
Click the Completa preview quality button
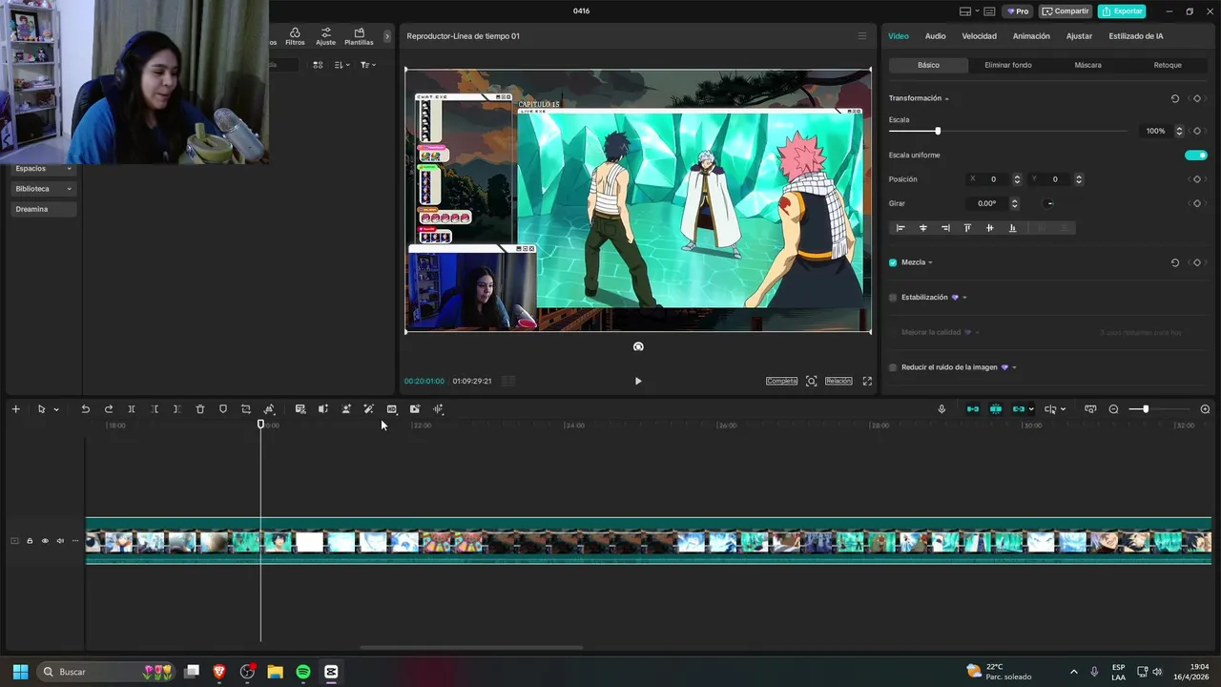tap(781, 381)
